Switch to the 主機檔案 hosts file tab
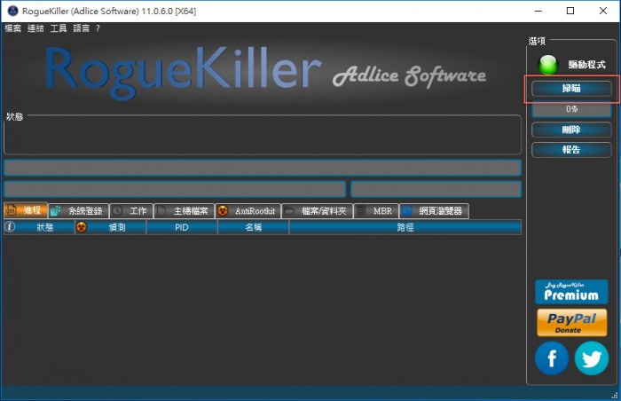This screenshot has width=621, height=401. pyautogui.click(x=184, y=211)
